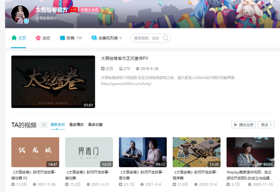Click the 太吾绘卷官方 profile avatar
Viewport: 280px width, 192px height.
tap(20, 14)
